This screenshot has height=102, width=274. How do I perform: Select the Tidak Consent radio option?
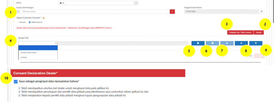pyautogui.click(x=30, y=22)
